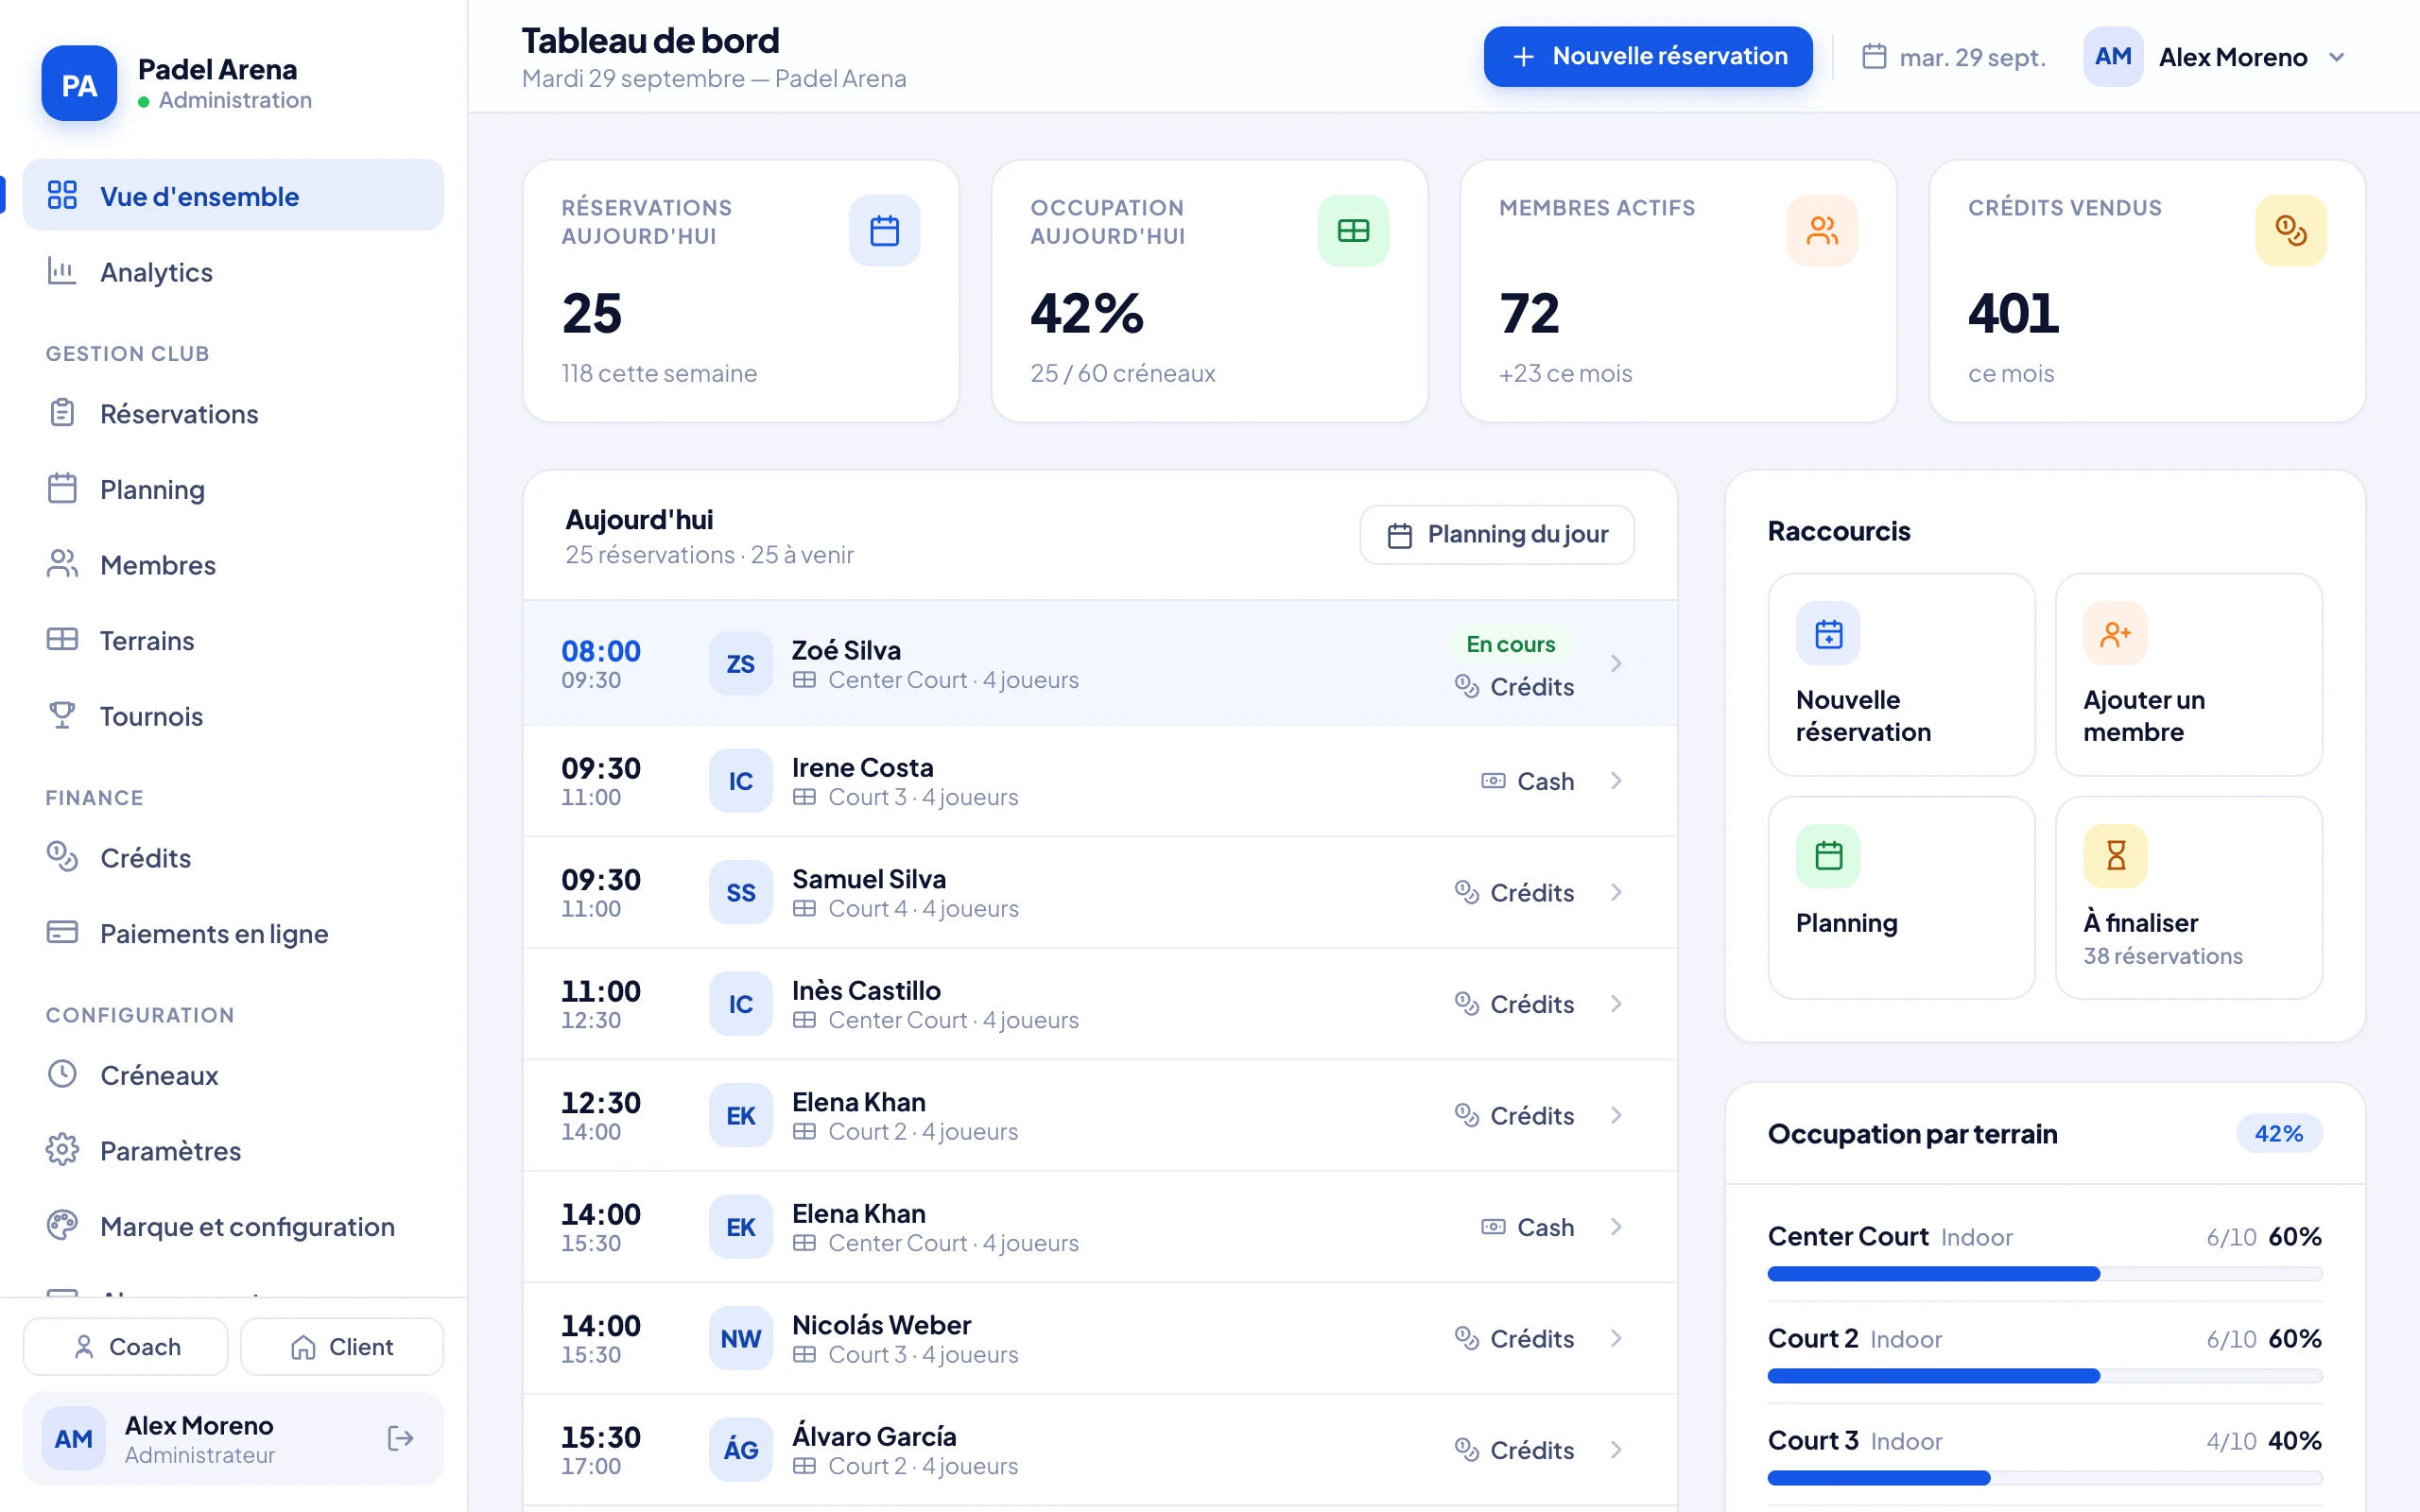The width and height of the screenshot is (2420, 1512).
Task: Switch to the Coach view
Action: coord(126,1347)
